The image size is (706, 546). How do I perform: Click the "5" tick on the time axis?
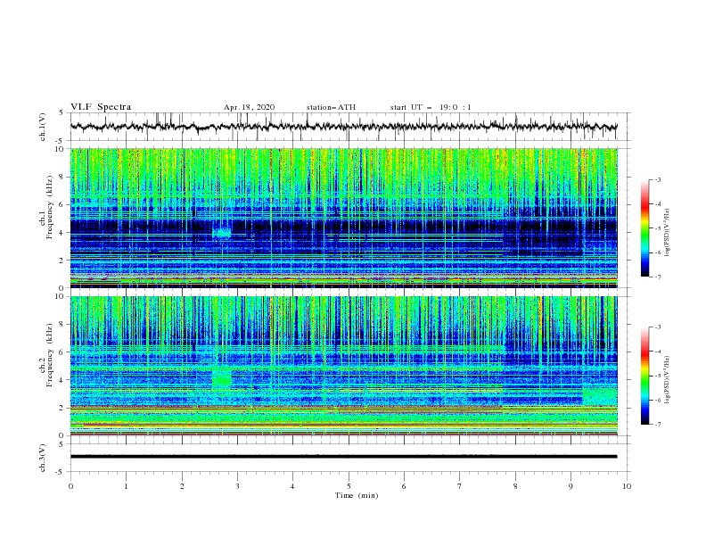coord(349,486)
